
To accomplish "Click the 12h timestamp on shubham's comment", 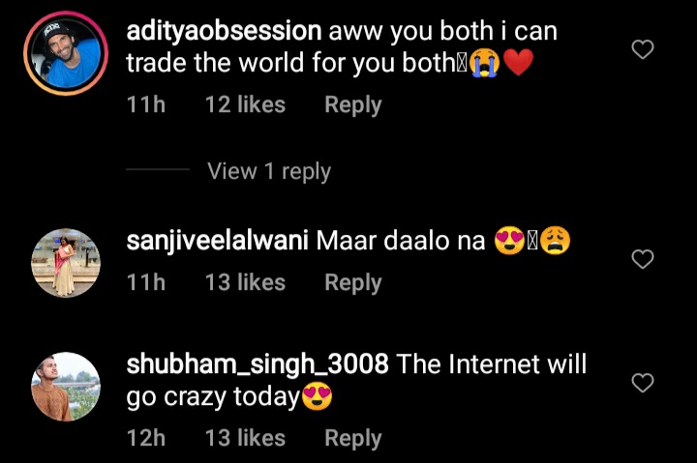I will [146, 438].
